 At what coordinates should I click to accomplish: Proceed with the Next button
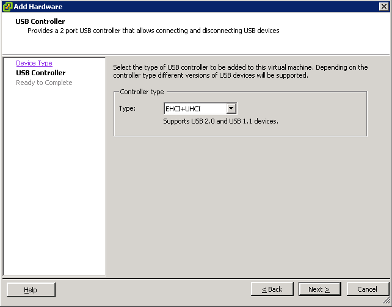click(319, 289)
